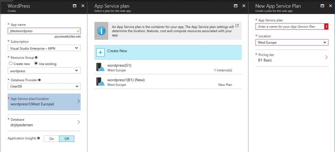Image resolution: width=335 pixels, height=152 pixels.
Task: Open the ClearDB Database Provider dropdown
Action: click(44, 86)
